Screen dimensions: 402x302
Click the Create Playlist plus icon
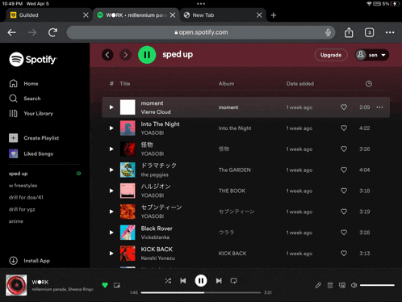14,138
